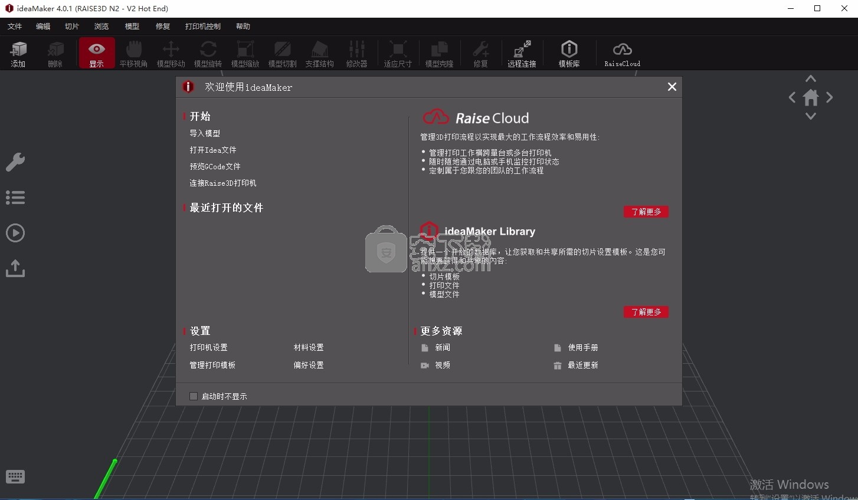Open the 浏览 (View) menu
Viewport: 858px width, 500px height.
pos(101,27)
